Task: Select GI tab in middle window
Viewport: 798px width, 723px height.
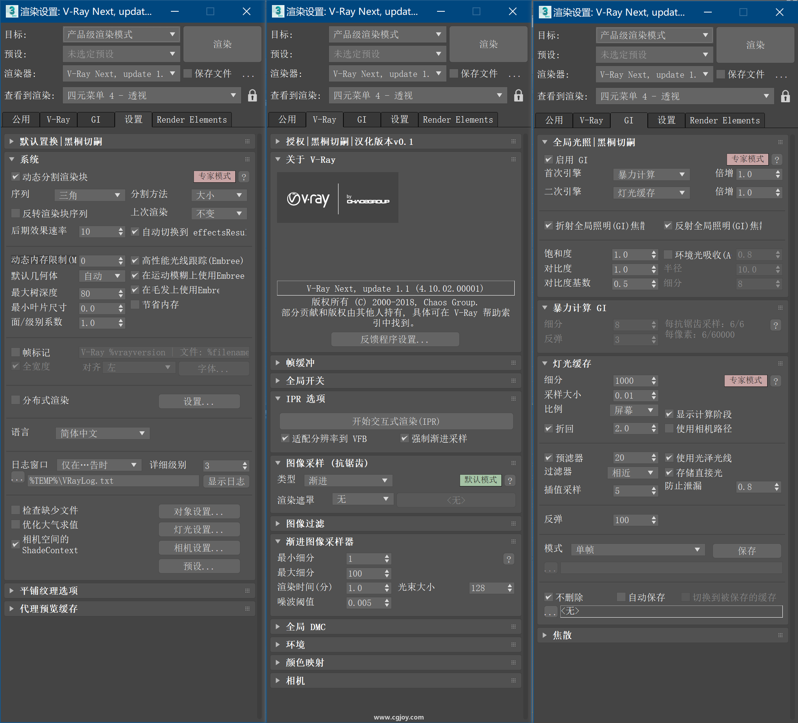Action: (x=362, y=119)
